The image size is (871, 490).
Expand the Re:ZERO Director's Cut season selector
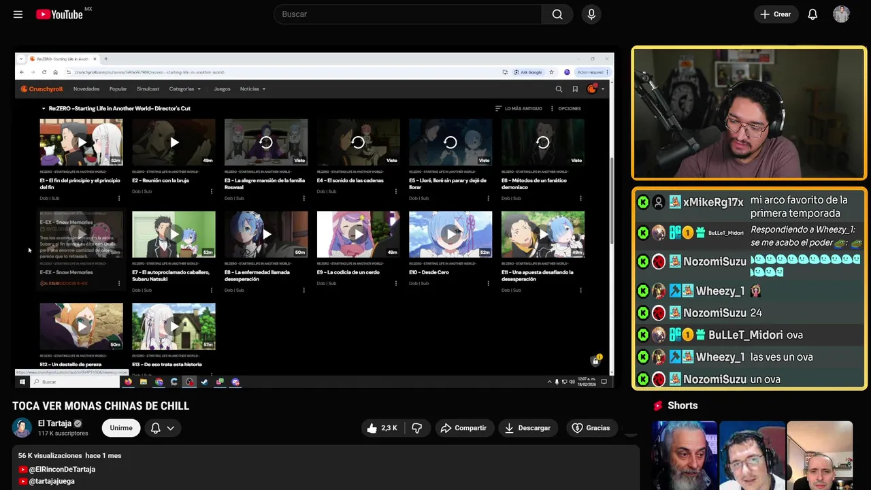(x=116, y=108)
